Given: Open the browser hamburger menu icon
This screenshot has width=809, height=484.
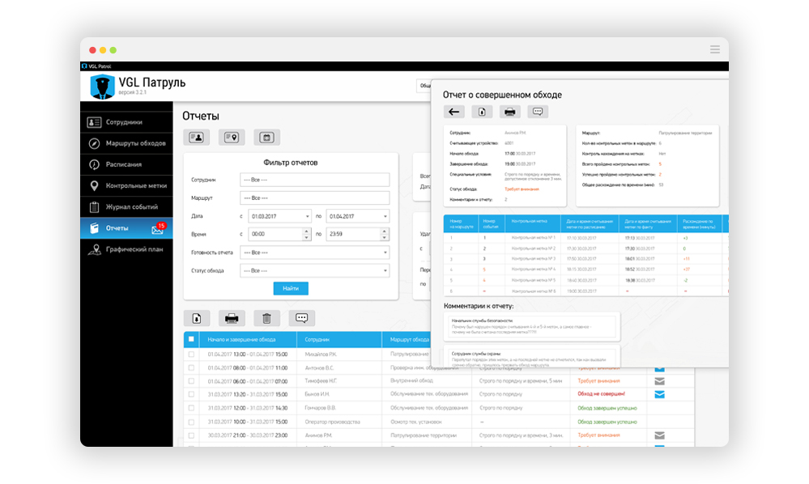Looking at the screenshot, I should [714, 49].
